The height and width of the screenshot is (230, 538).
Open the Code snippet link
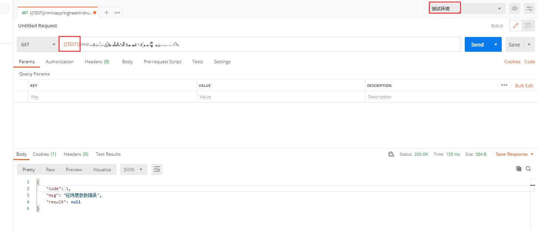click(529, 62)
